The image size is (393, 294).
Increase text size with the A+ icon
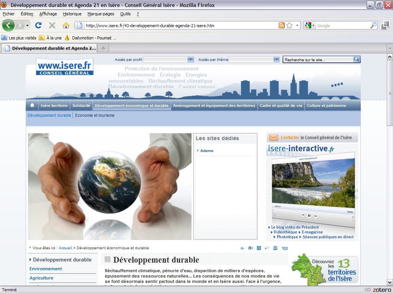[x=251, y=248]
